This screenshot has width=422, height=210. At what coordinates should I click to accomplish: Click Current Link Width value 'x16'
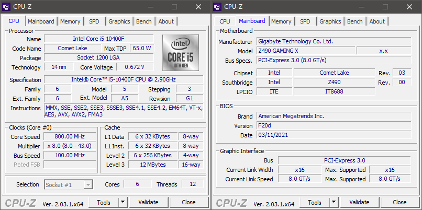pos(300,170)
